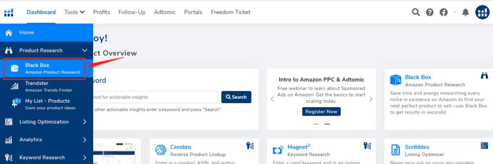Open the account avatar menu
This screenshot has width=493, height=164.
[483, 12]
